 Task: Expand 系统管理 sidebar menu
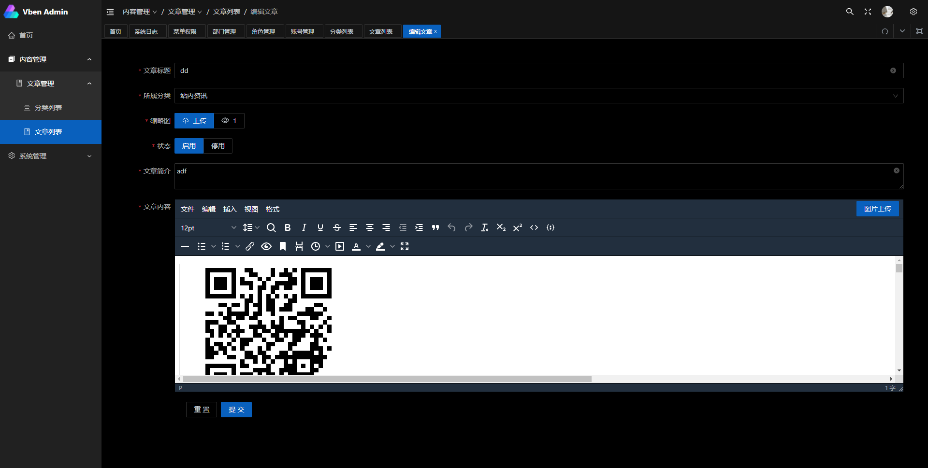[x=51, y=156]
